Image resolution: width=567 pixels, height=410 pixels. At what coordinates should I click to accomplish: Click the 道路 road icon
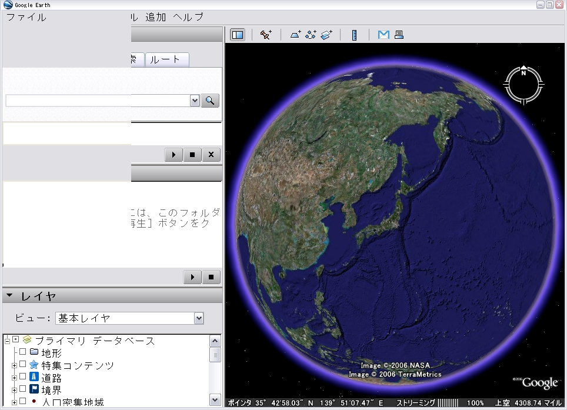click(34, 376)
